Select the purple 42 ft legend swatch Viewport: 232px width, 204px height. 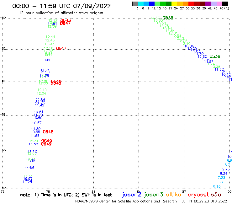(208, 4)
